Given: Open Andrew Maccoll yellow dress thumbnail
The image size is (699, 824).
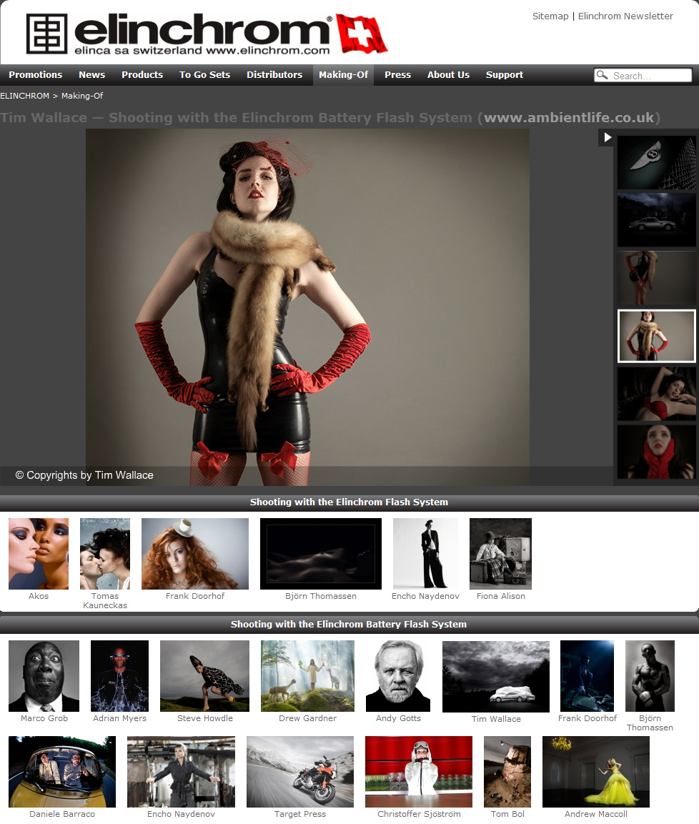Looking at the screenshot, I should click(x=596, y=771).
